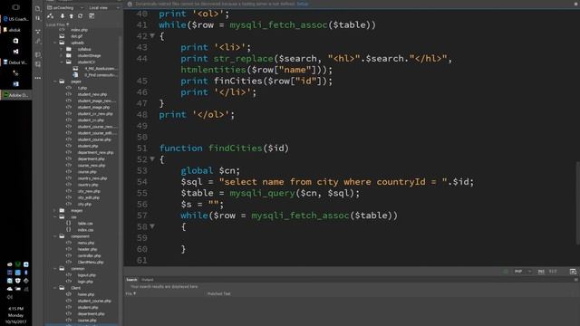This screenshot has width=580, height=326.
Task: Collapse the common folder
Action: click(55, 269)
